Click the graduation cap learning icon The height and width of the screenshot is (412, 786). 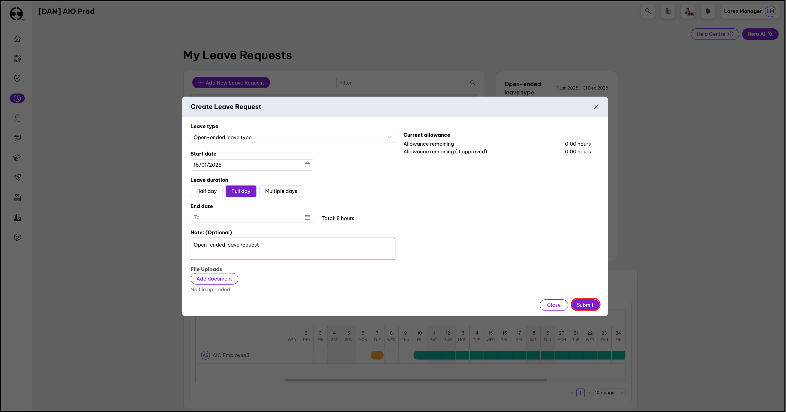coord(17,158)
